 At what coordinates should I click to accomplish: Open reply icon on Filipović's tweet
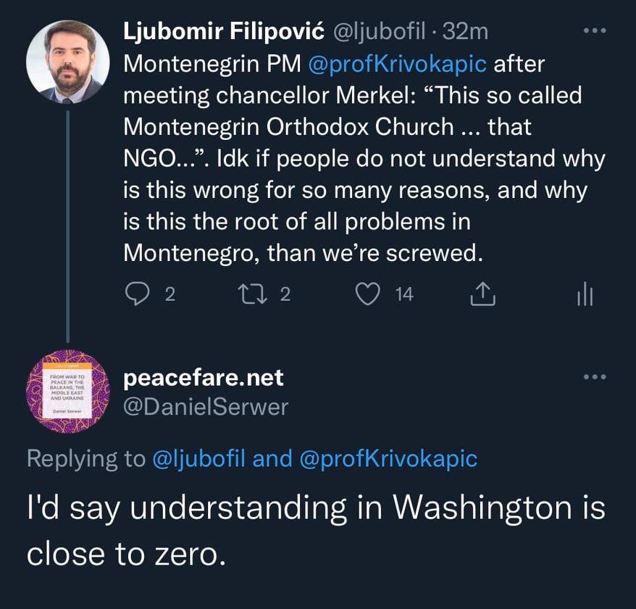(x=137, y=293)
